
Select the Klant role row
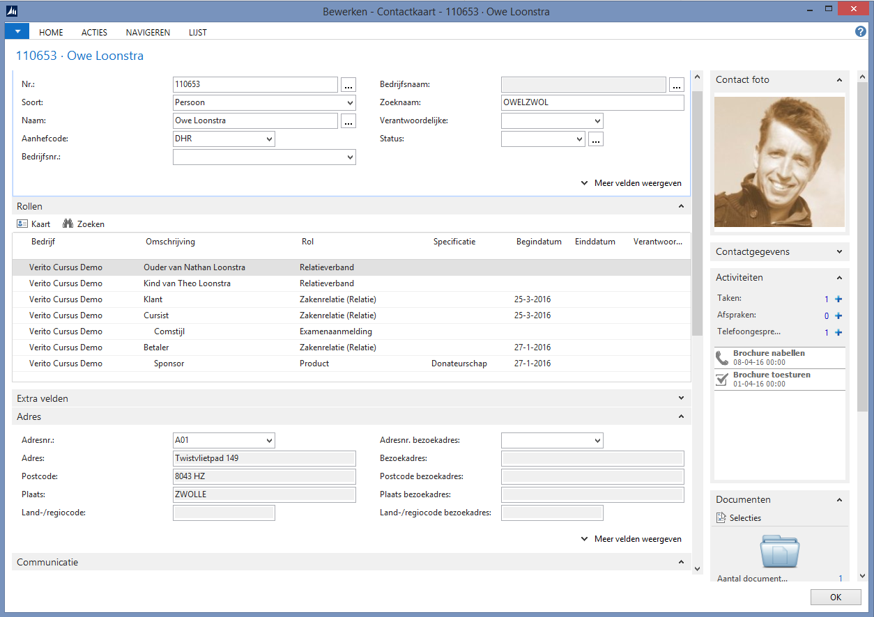click(352, 299)
